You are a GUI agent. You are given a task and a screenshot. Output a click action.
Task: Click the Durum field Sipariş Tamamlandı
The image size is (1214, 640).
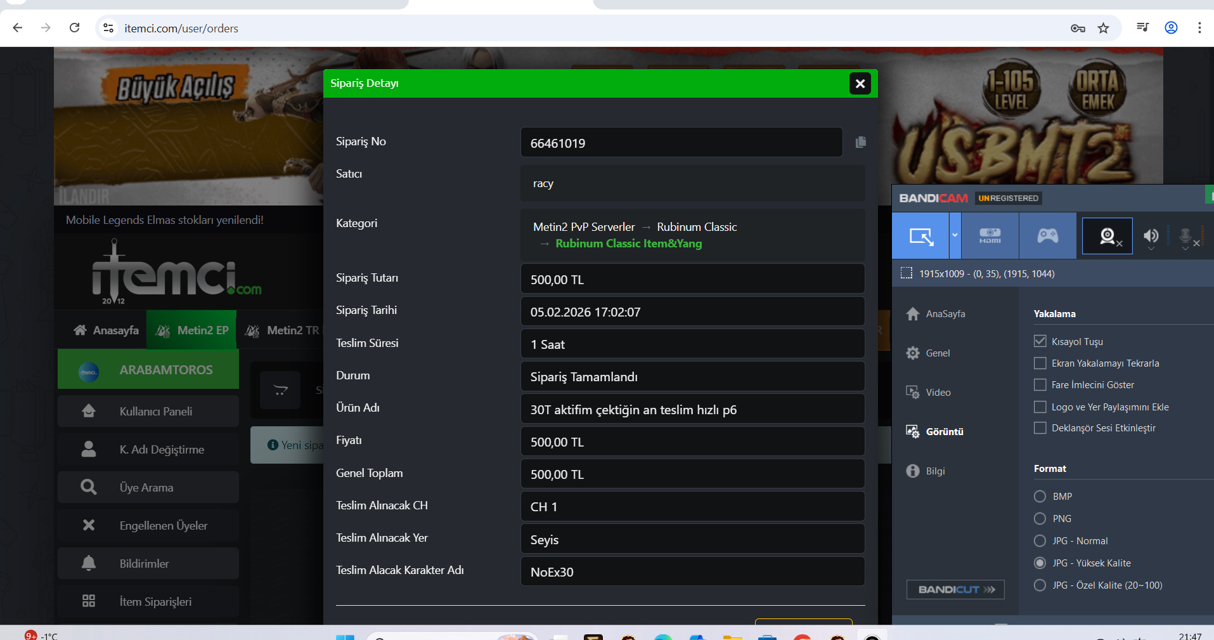pos(693,377)
